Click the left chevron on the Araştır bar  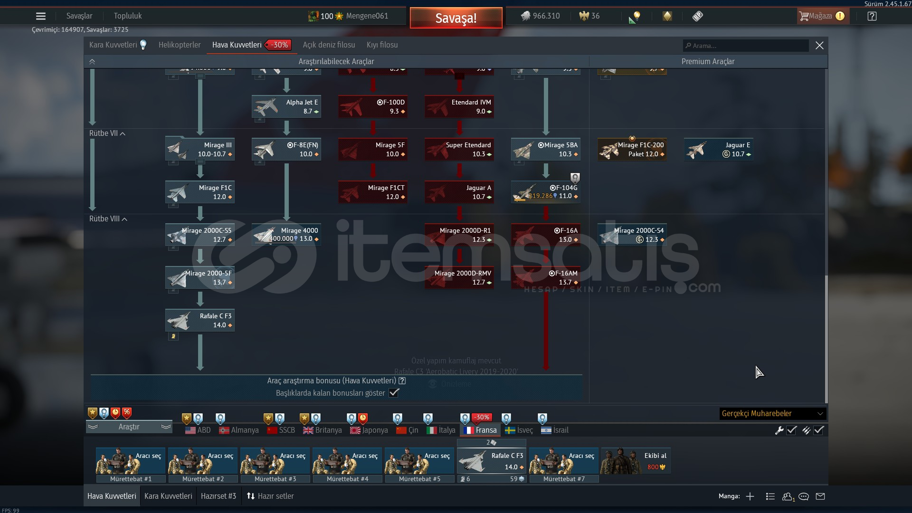pos(93,427)
